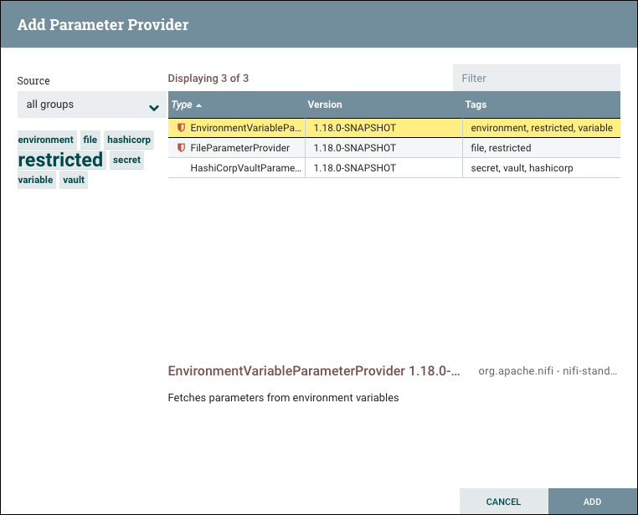This screenshot has height=515, width=638.
Task: Sort list by Version column header
Action: tap(325, 105)
